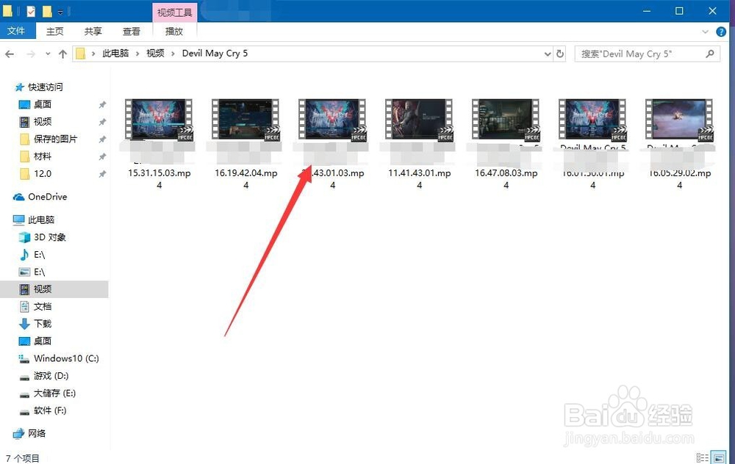Click the back navigation arrow
The height and width of the screenshot is (464, 735).
coord(10,53)
